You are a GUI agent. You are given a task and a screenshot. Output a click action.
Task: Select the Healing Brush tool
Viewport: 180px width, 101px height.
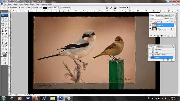tap(3, 28)
